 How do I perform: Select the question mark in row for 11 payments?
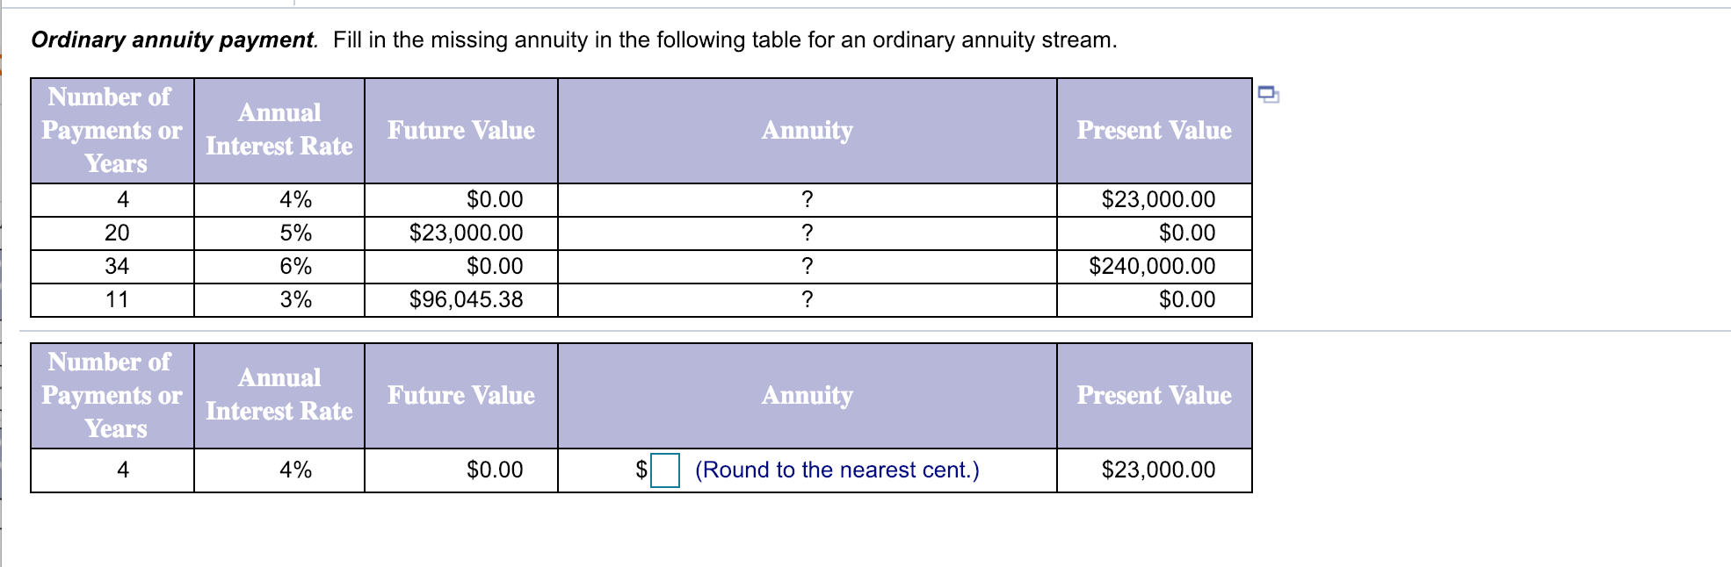806,299
